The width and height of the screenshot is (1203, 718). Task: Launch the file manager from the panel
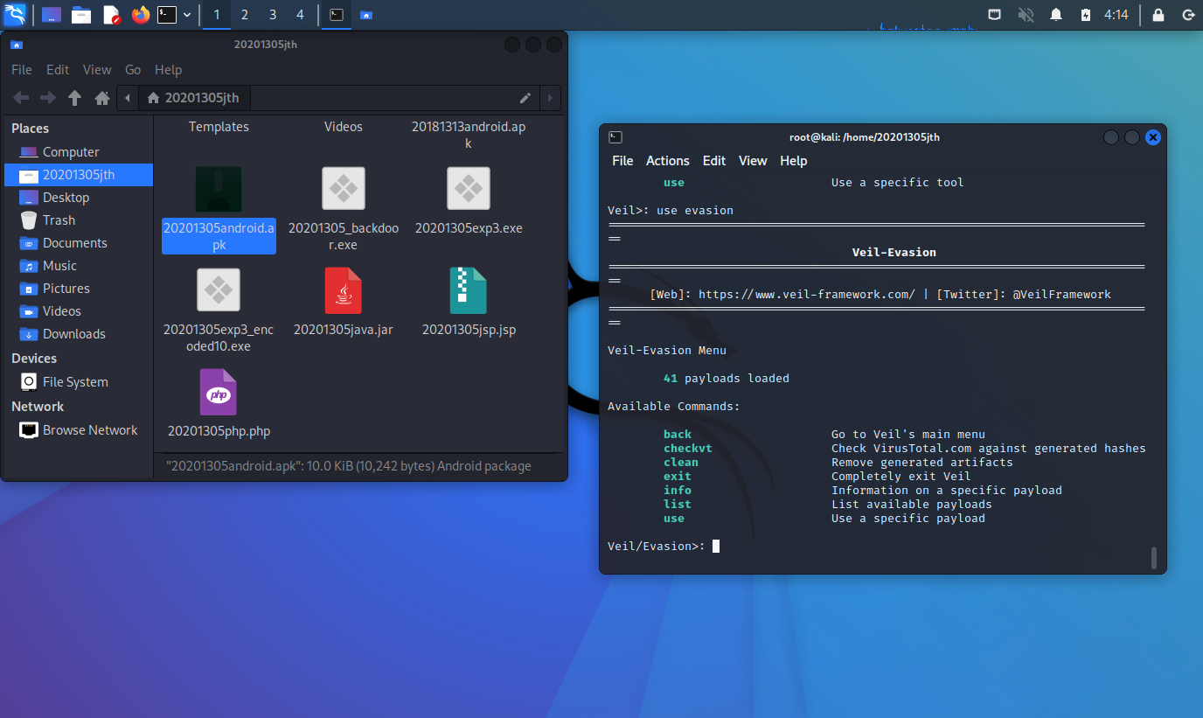81,15
